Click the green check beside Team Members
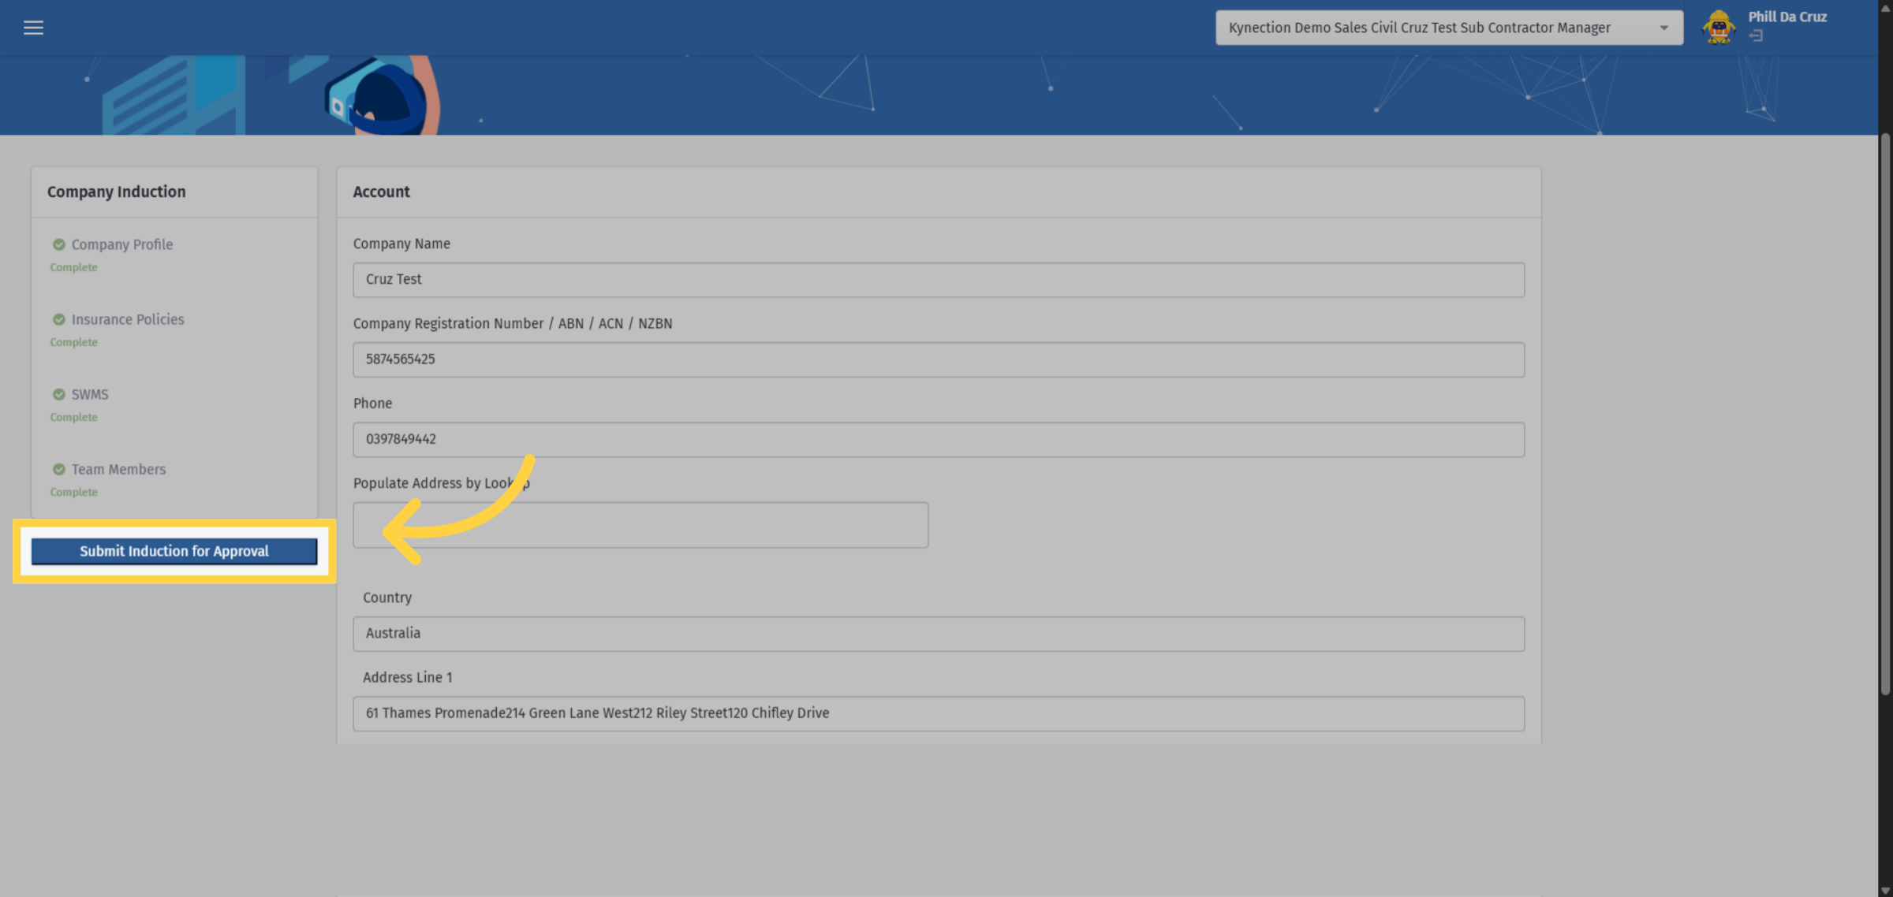The width and height of the screenshot is (1893, 897). [x=58, y=469]
